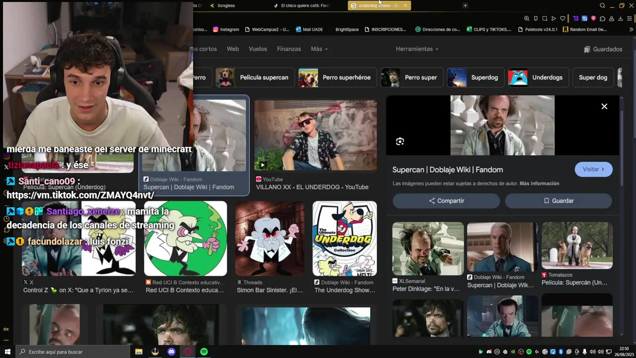This screenshot has width=636, height=358.
Task: Open the INSCRIPCIONES bookmark
Action: pos(385,29)
